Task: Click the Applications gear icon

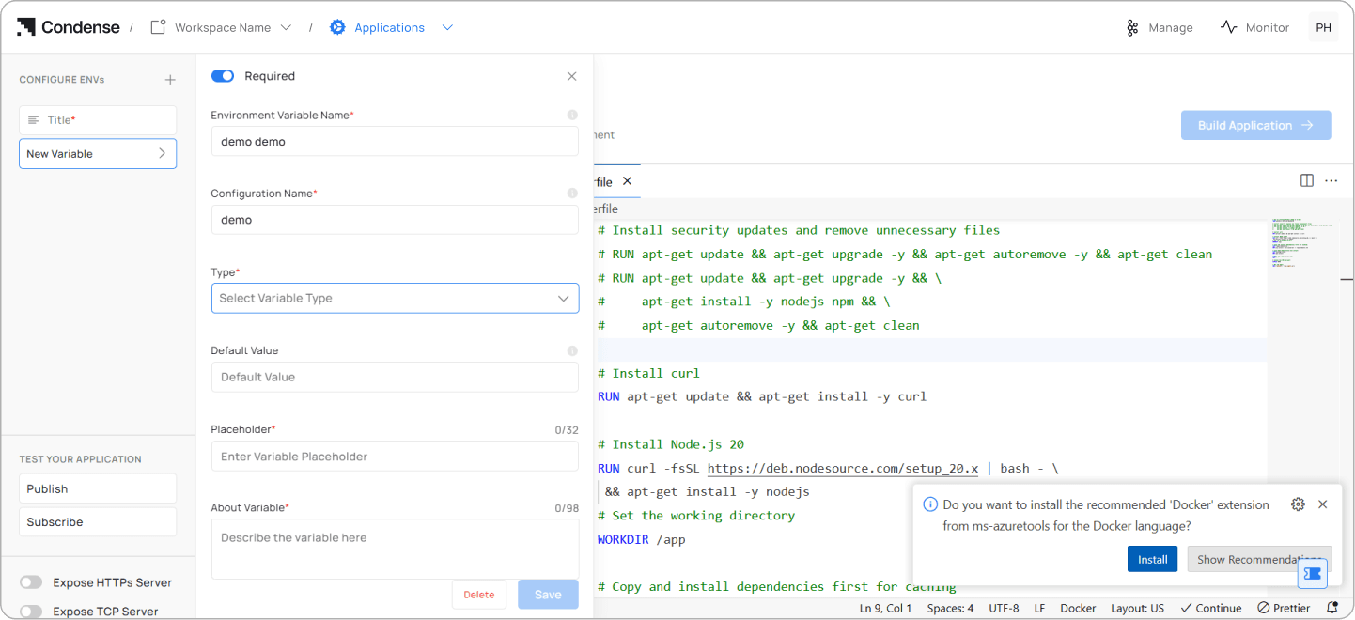Action: [x=337, y=27]
